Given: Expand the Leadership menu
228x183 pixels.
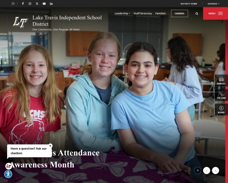Looking at the screenshot, I should [122, 13].
